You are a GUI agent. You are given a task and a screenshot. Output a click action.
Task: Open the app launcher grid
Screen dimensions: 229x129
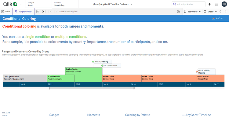click(x=216, y=4)
